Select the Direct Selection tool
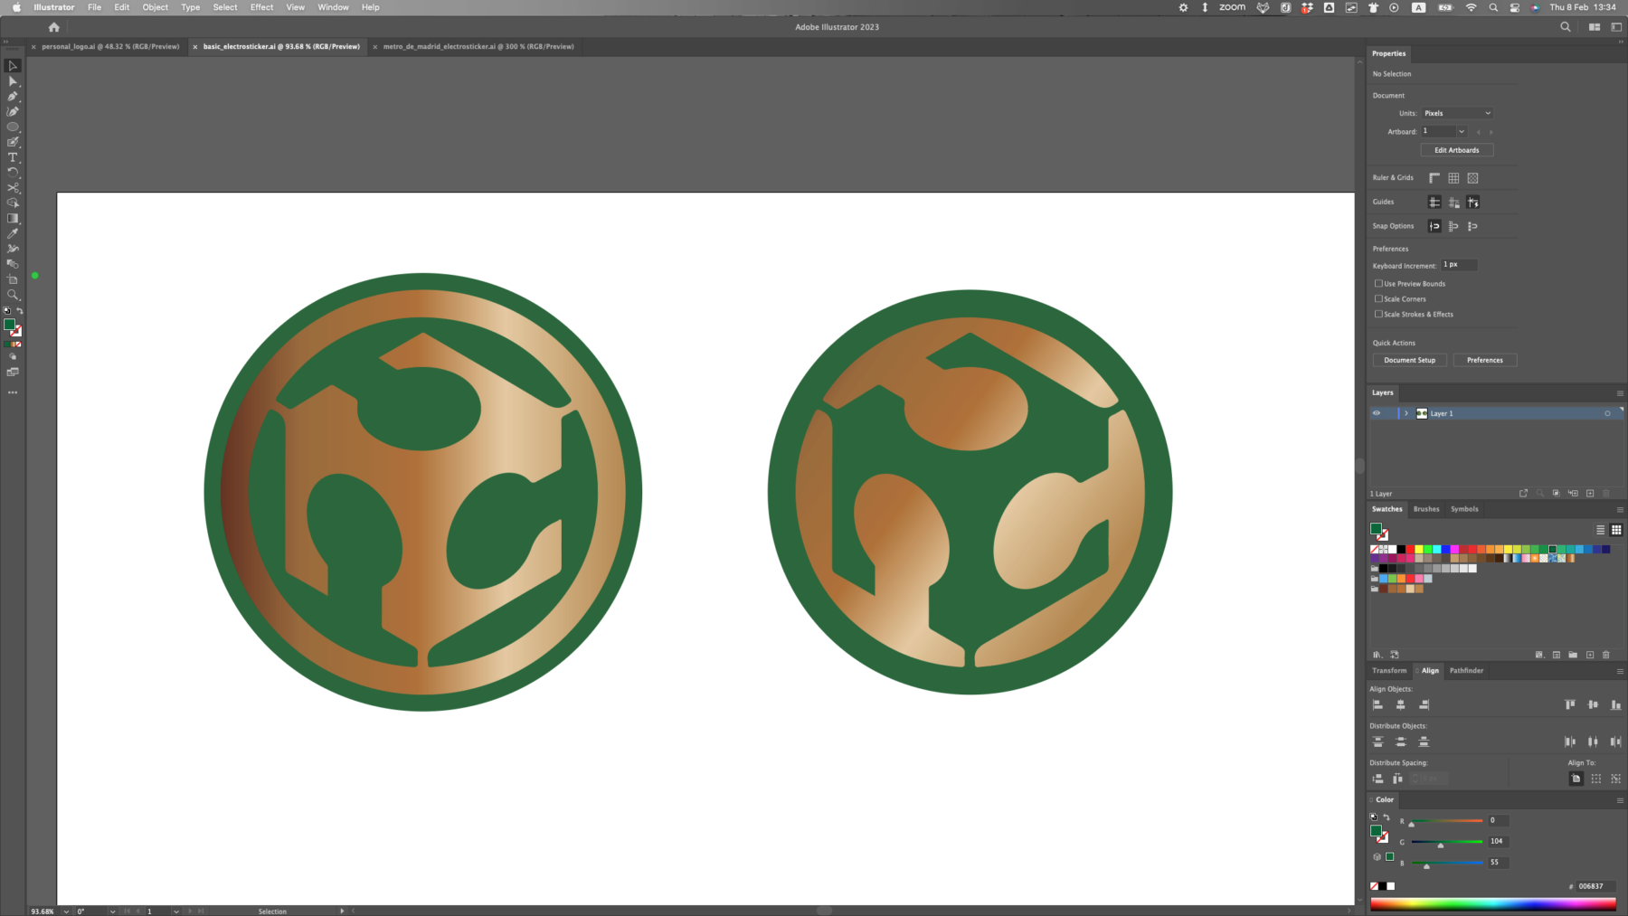The width and height of the screenshot is (1628, 916). click(x=13, y=81)
